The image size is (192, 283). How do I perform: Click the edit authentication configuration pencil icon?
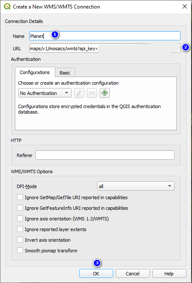click(x=79, y=93)
